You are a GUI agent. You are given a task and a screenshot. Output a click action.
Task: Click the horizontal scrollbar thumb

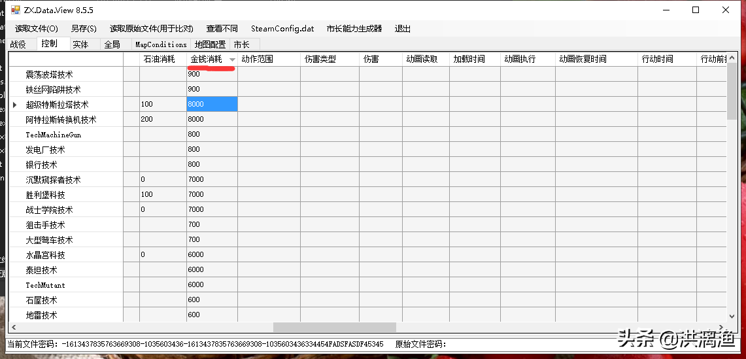point(335,327)
